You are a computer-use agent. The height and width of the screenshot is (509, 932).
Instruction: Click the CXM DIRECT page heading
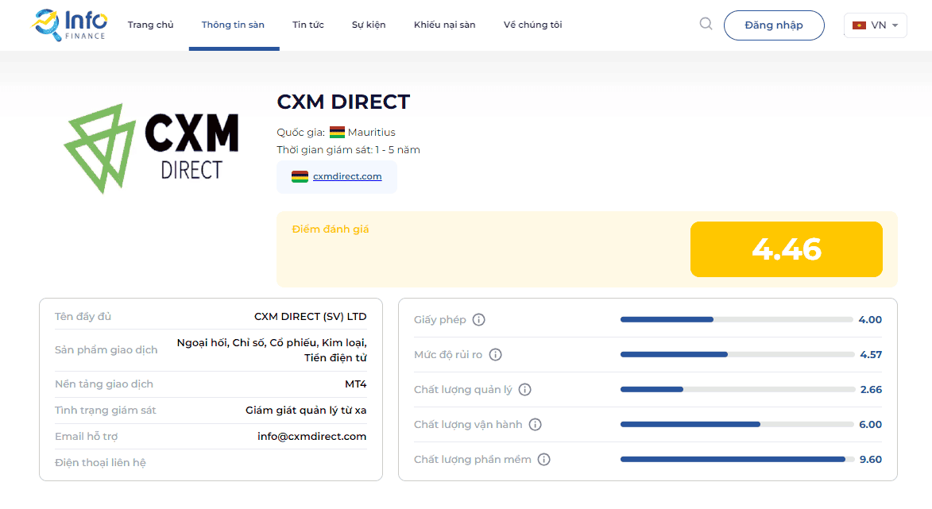click(343, 102)
